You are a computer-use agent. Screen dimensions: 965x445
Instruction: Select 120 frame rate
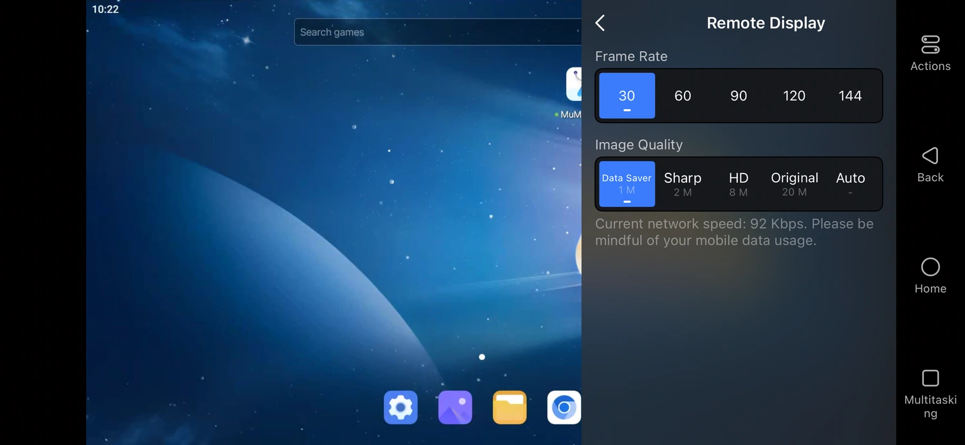[794, 96]
